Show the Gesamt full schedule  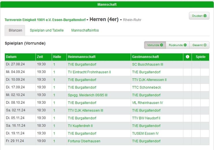tap(199, 45)
